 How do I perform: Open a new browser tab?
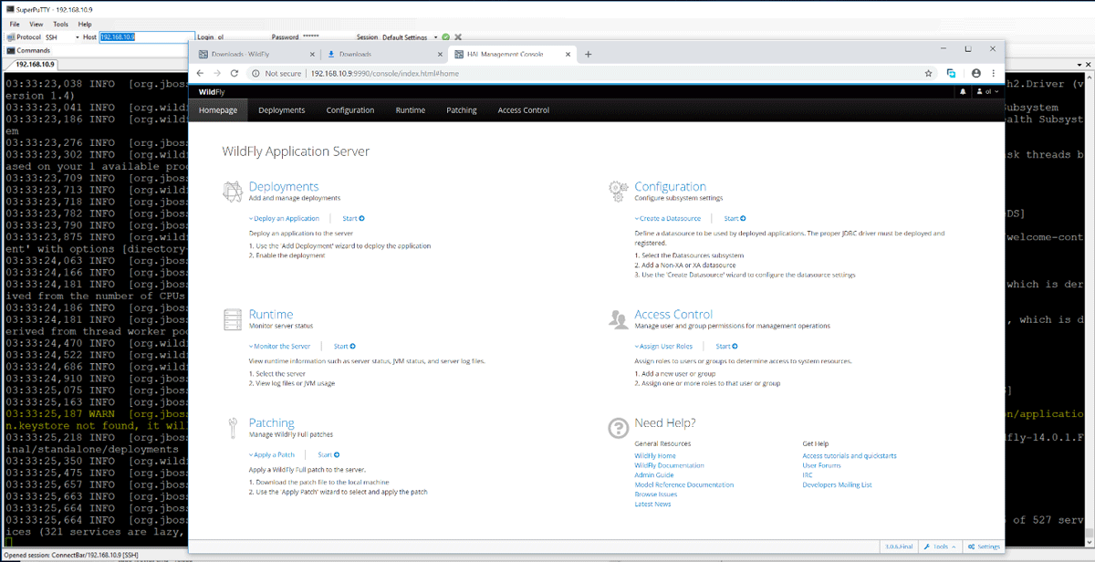click(x=588, y=54)
